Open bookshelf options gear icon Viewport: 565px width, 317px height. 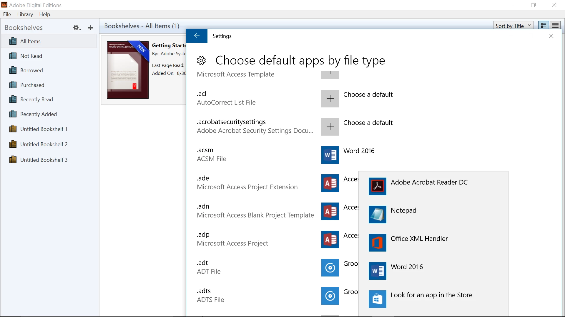pos(77,28)
